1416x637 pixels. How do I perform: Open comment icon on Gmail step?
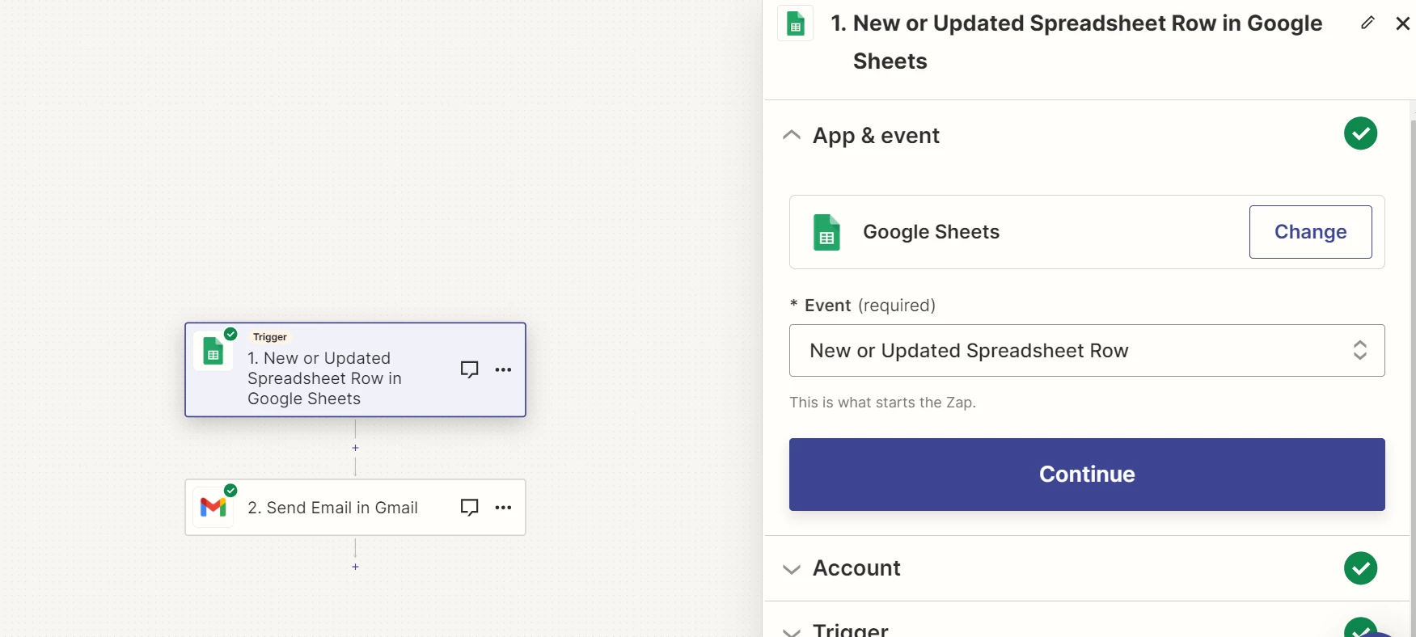469,507
